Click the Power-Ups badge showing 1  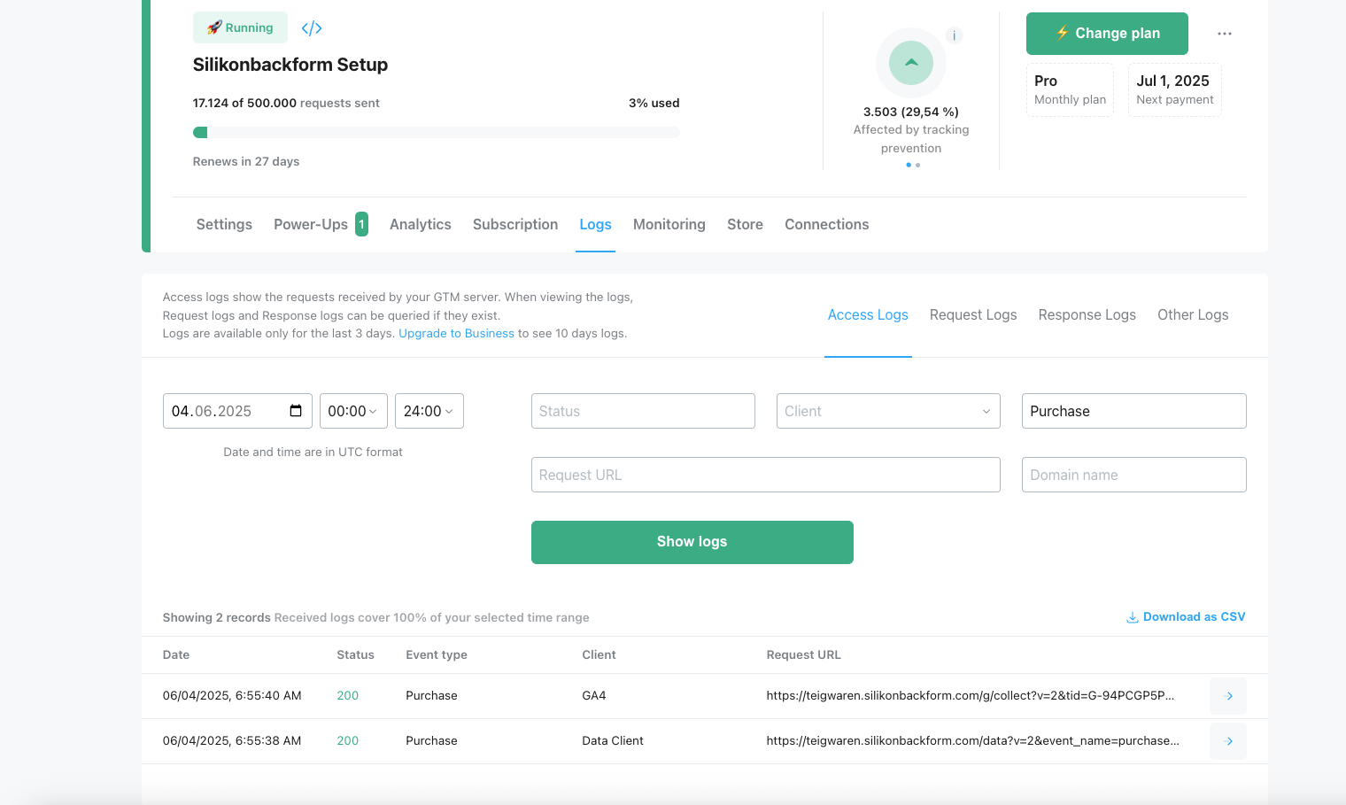point(361,224)
